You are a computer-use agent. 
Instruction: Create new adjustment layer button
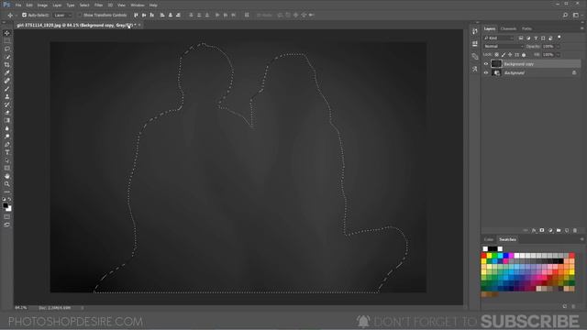point(550,230)
